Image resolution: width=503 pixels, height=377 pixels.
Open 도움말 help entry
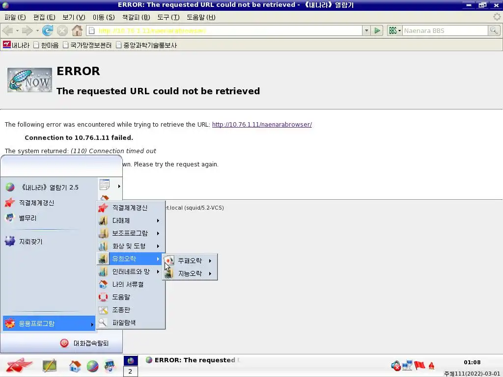131,297
